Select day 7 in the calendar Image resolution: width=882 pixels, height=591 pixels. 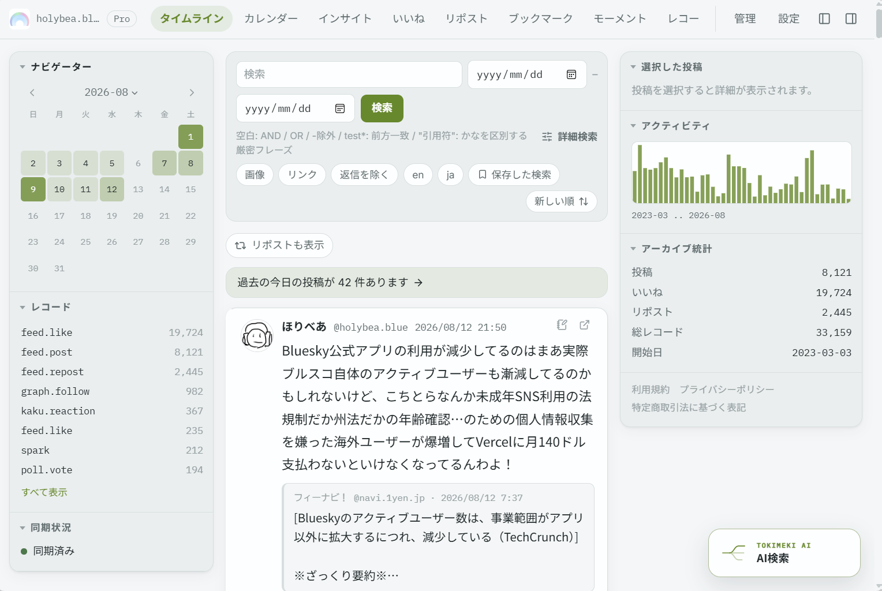coord(165,163)
